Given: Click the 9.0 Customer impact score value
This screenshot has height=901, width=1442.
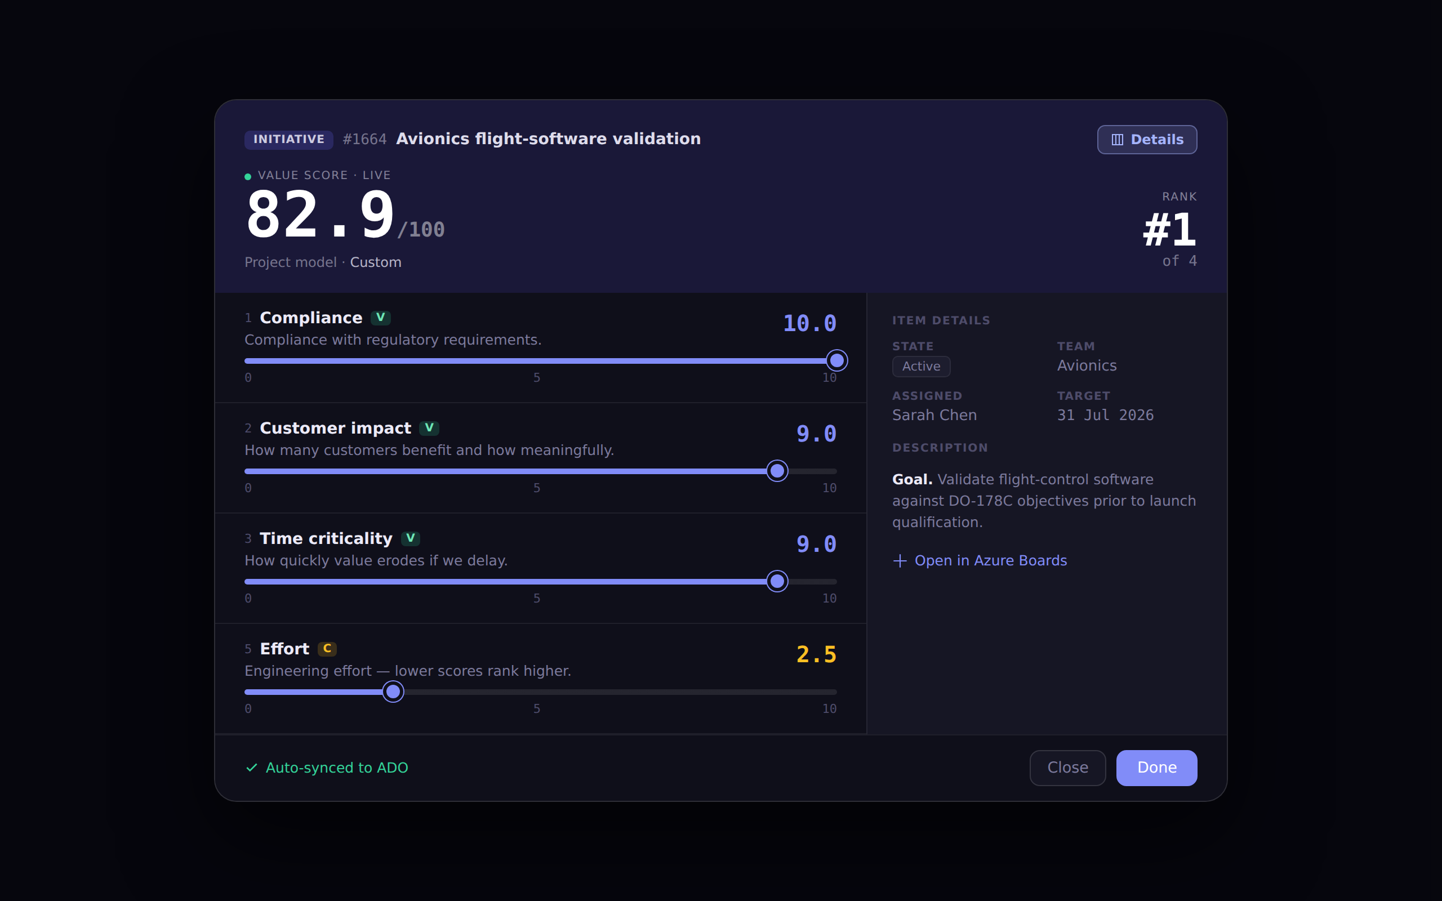Looking at the screenshot, I should click(x=816, y=434).
